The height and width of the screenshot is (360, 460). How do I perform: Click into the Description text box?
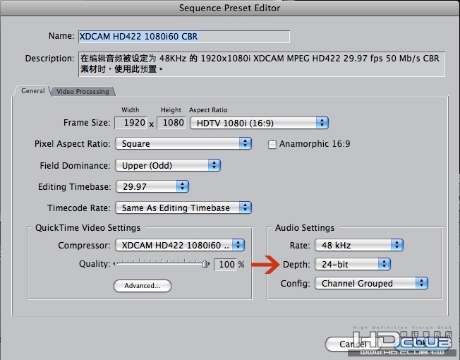261,64
